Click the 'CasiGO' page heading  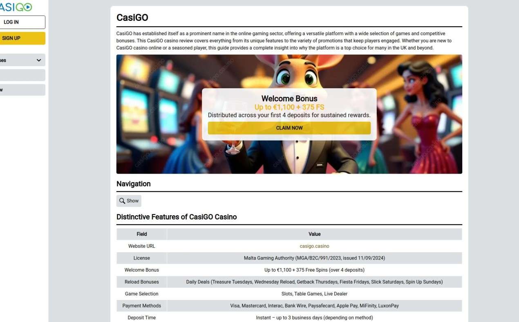(132, 18)
